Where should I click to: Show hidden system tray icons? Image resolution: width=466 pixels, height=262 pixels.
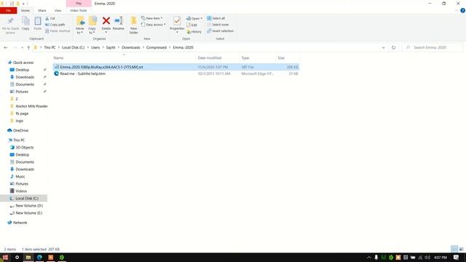tap(369, 257)
